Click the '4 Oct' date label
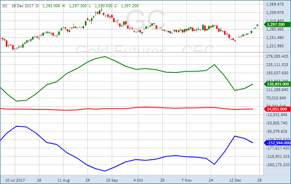 [138, 180]
